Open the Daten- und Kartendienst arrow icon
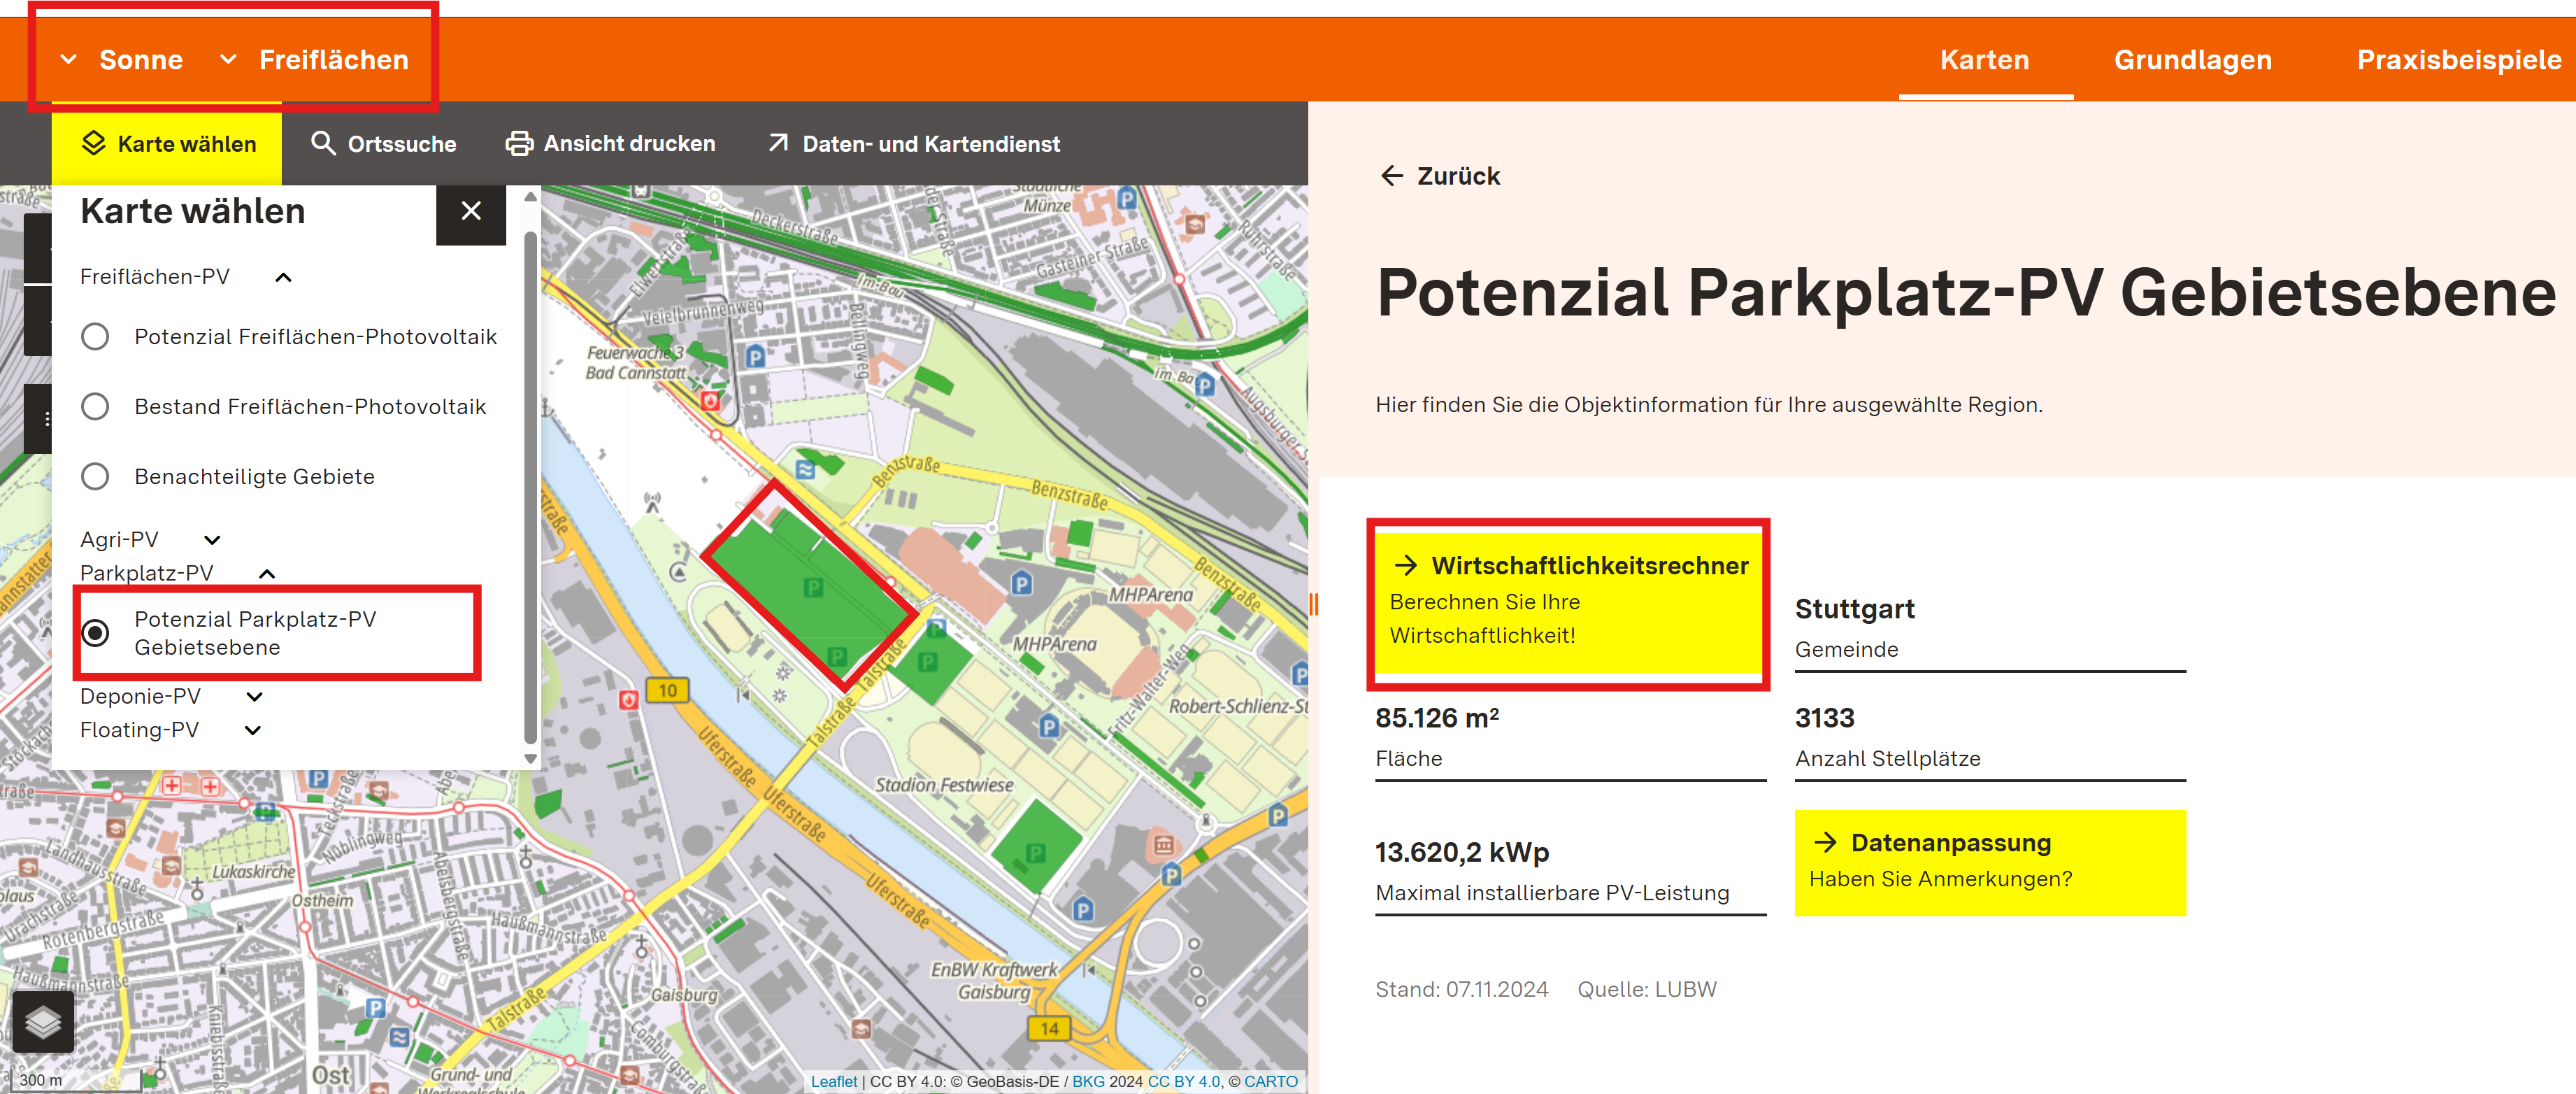The height and width of the screenshot is (1094, 2576). (778, 143)
